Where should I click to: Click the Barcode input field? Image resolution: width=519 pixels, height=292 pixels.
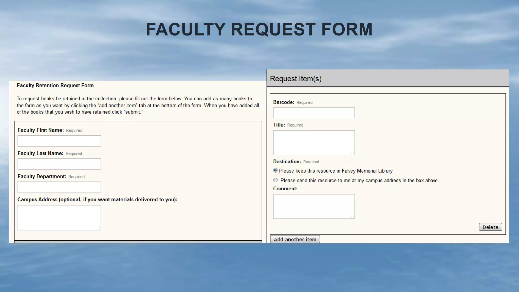(314, 113)
